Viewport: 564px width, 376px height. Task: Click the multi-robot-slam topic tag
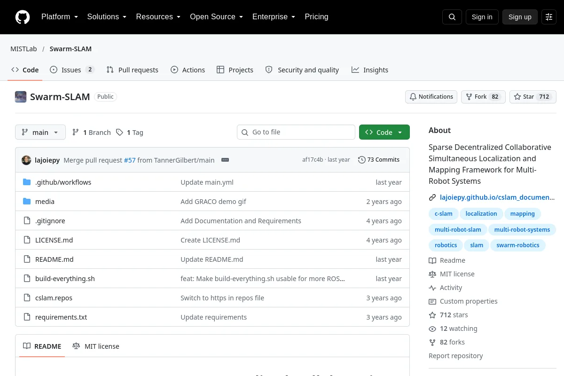tap(458, 230)
